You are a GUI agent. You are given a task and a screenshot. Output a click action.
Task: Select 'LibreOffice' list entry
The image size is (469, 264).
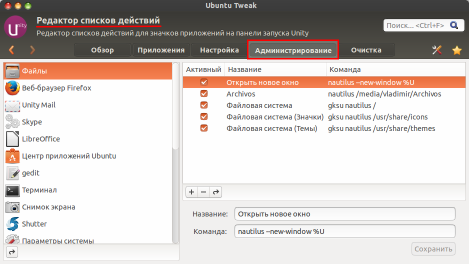tap(88, 139)
